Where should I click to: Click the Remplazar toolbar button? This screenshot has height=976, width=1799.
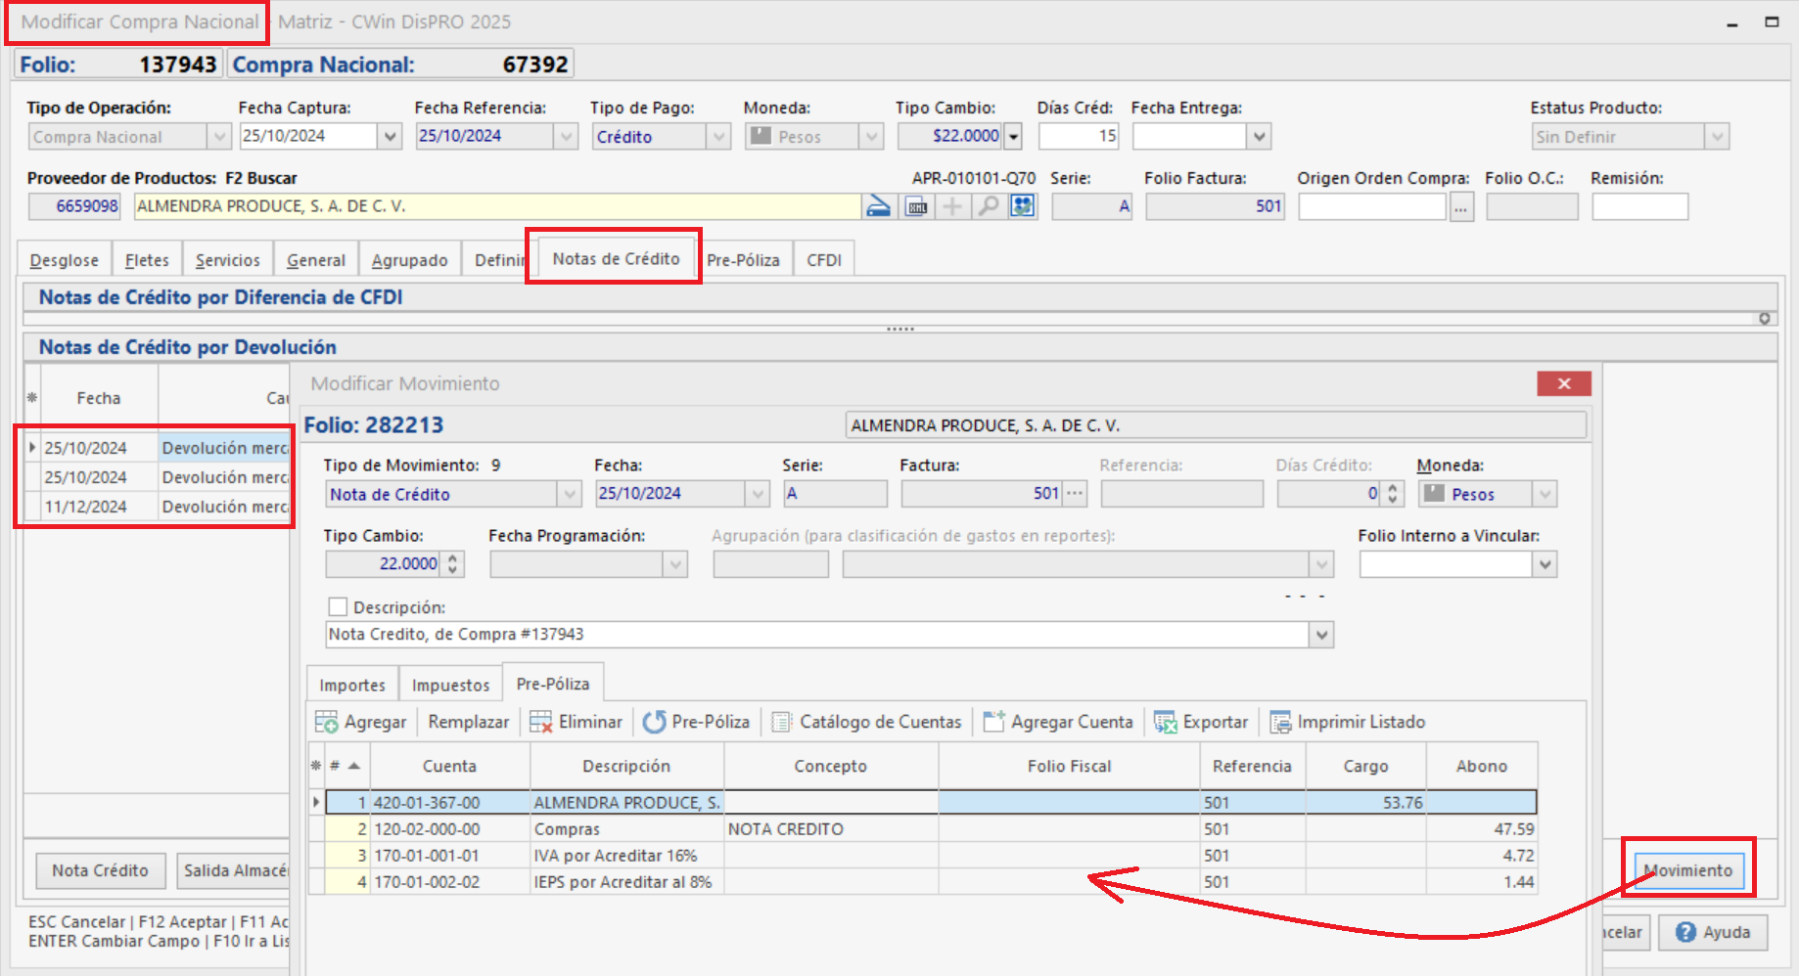tap(469, 722)
